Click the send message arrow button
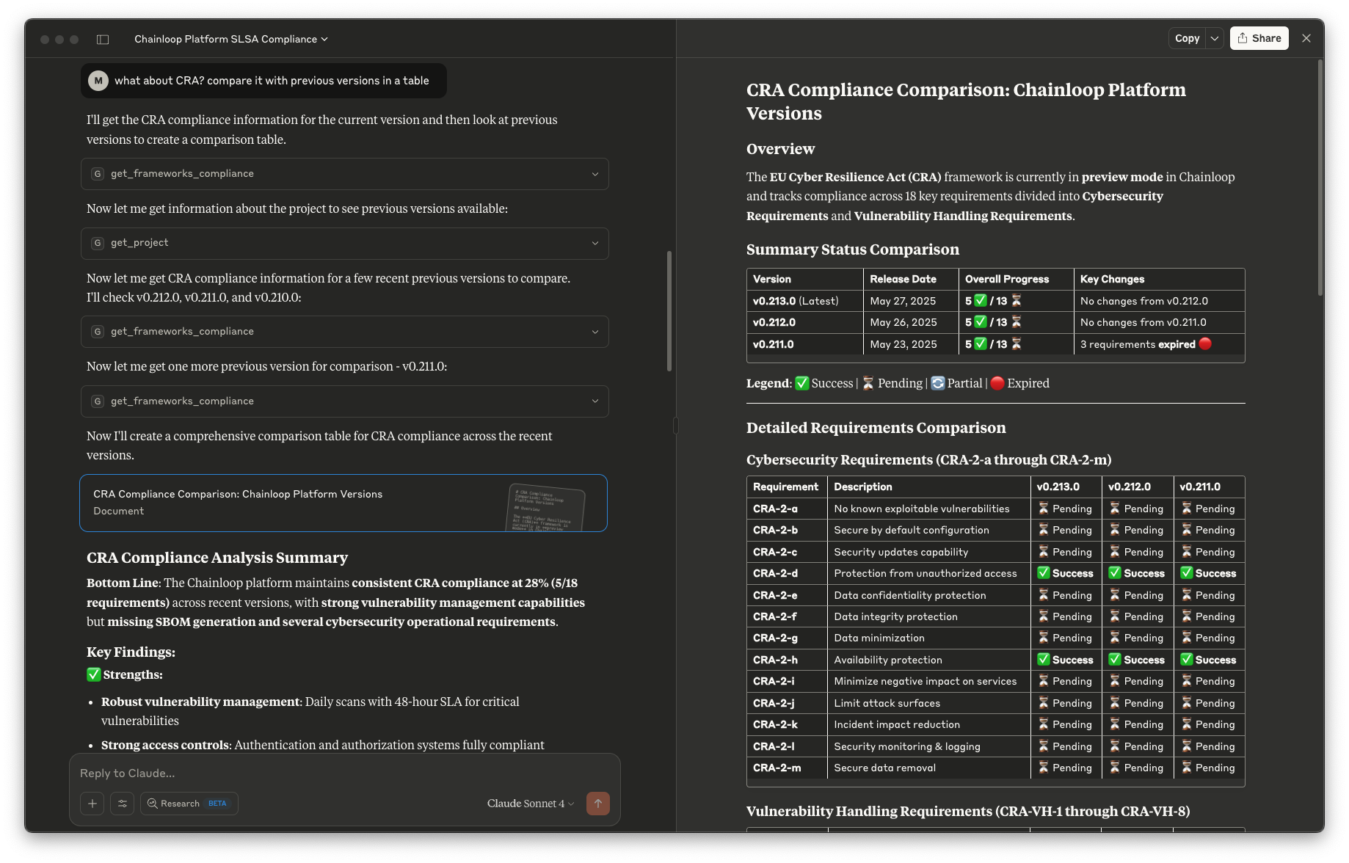 click(x=598, y=804)
